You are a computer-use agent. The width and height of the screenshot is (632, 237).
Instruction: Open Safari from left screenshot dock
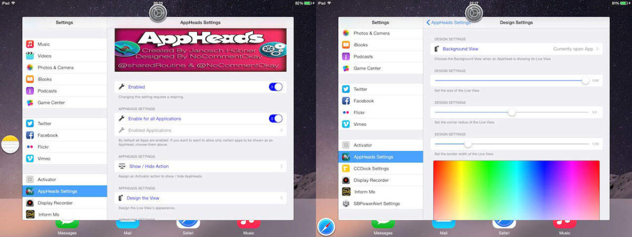click(188, 226)
